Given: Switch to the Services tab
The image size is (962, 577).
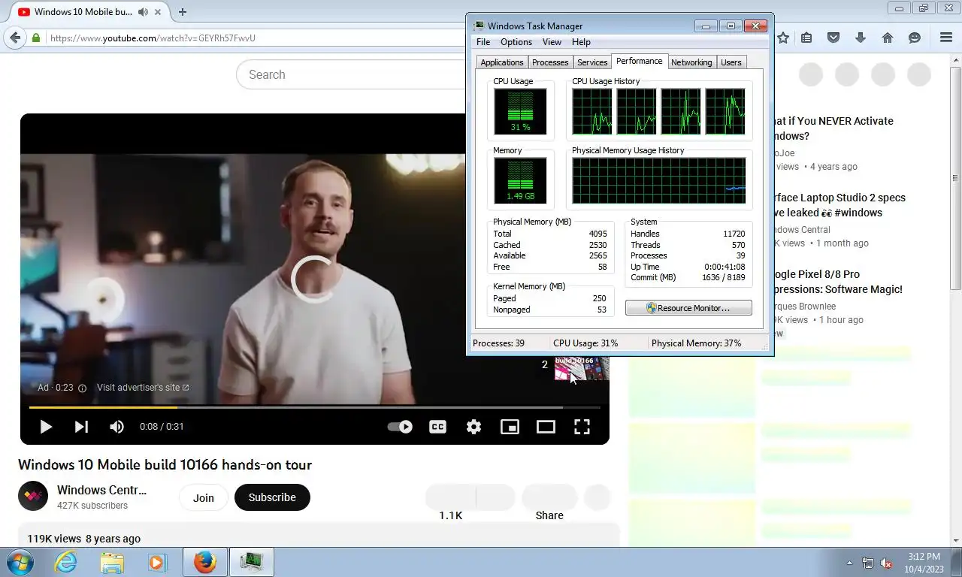Looking at the screenshot, I should tap(592, 62).
